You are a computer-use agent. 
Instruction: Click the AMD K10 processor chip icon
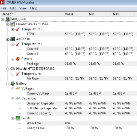tap(13, 39)
